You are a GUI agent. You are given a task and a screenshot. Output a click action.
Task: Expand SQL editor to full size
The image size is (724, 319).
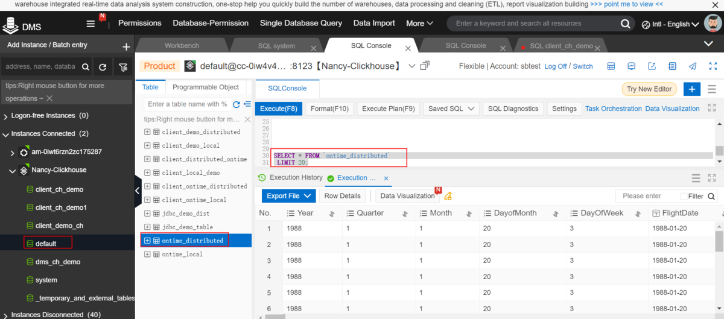tap(713, 109)
